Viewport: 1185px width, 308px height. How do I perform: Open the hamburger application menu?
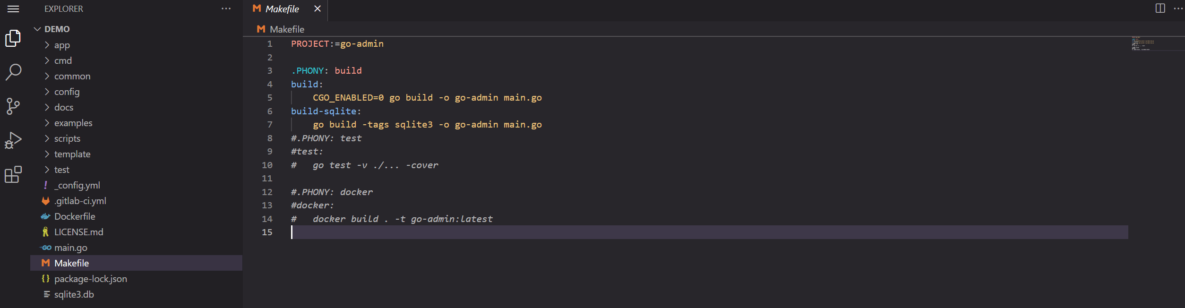tap(13, 9)
